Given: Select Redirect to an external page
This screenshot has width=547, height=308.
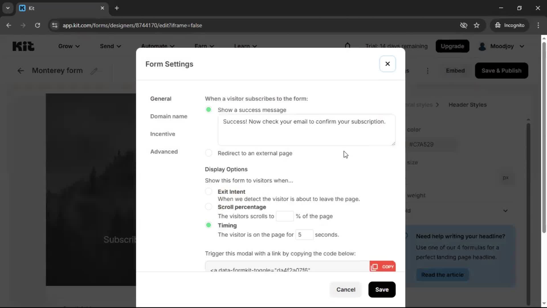Looking at the screenshot, I should coord(208,153).
